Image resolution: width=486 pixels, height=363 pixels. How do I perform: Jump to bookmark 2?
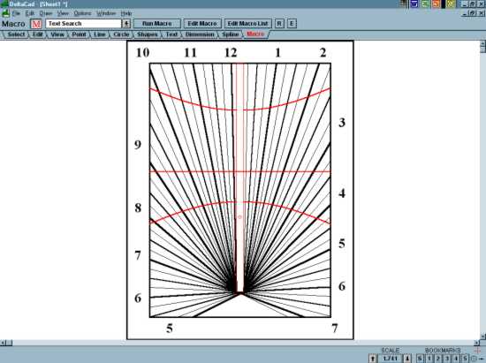click(438, 359)
